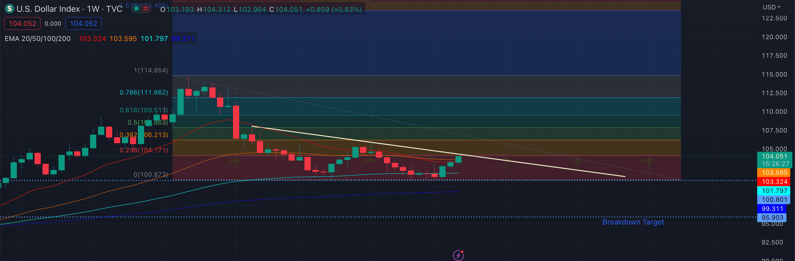Click the red approximate data indicator icon
Viewport: 795px width, 261px height.
[146, 9]
